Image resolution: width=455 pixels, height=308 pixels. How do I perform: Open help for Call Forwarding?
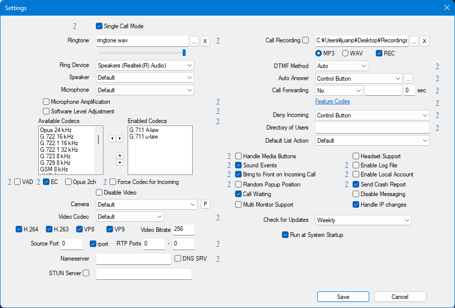tap(437, 90)
